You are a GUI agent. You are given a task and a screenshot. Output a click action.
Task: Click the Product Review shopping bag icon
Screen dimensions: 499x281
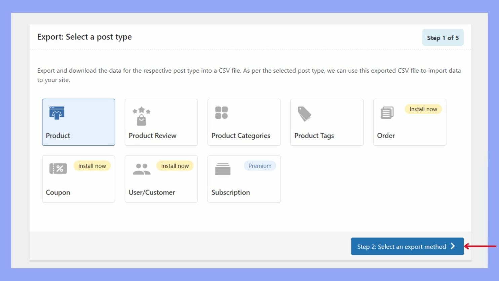click(x=141, y=116)
